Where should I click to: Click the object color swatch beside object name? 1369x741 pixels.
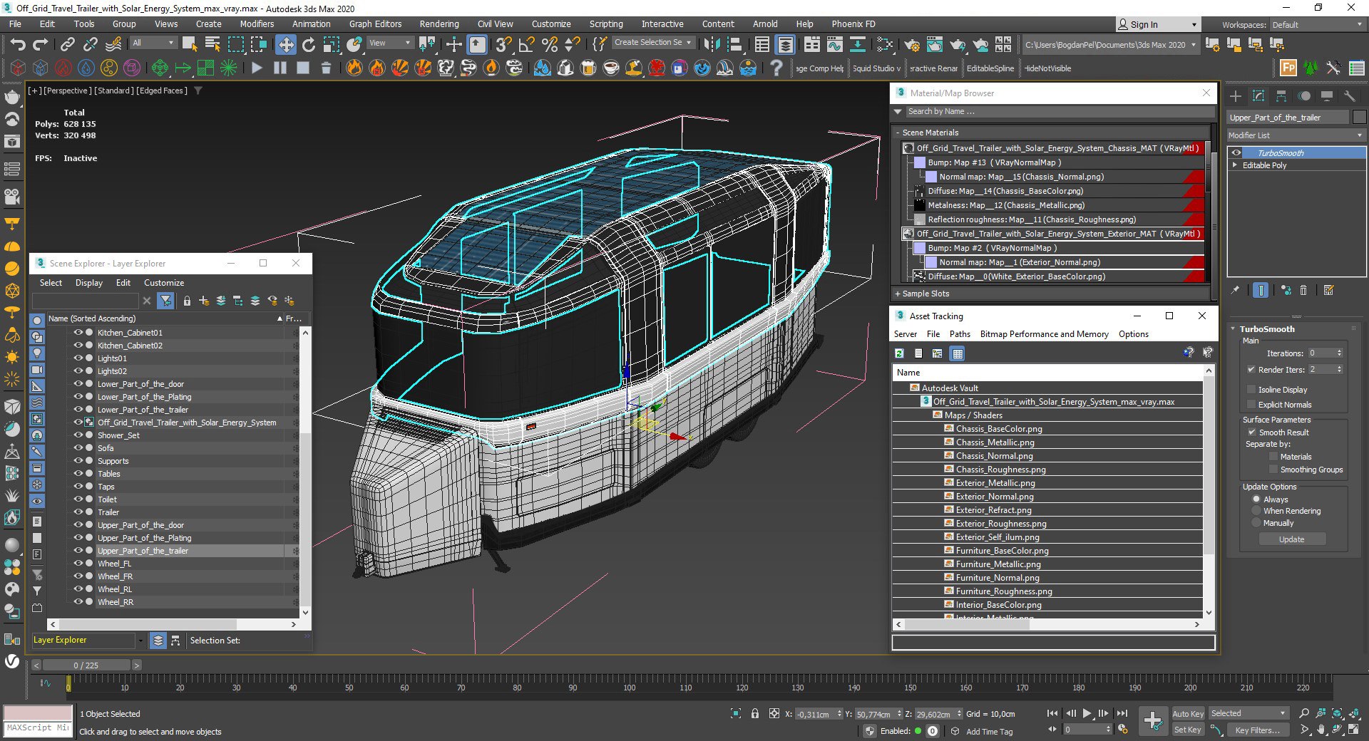coord(1359,118)
